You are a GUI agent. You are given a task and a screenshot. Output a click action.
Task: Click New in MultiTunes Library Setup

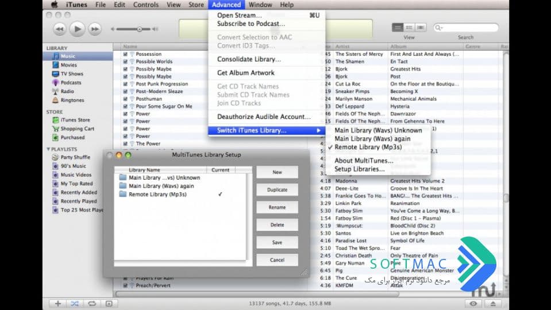(x=278, y=172)
